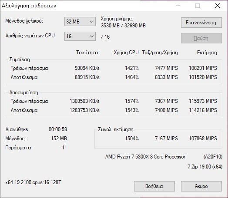Click the window title Αξιολόγηση επιδόσεων
Screen dimensions: 228x198
[x=29, y=6]
